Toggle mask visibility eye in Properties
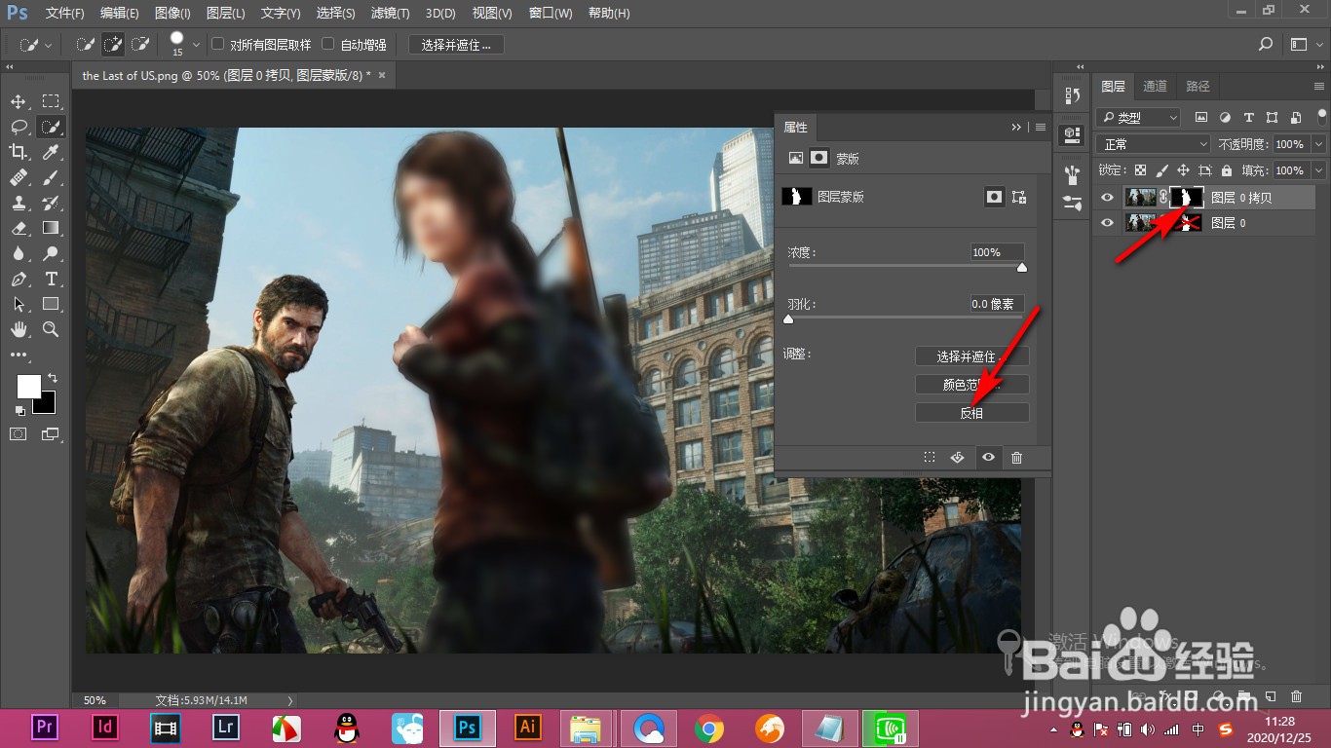1331x748 pixels. pyautogui.click(x=988, y=457)
